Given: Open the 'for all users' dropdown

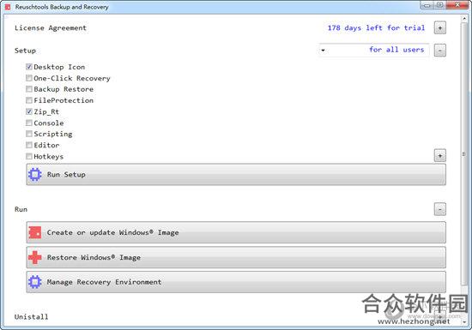Looking at the screenshot, I should point(374,50).
